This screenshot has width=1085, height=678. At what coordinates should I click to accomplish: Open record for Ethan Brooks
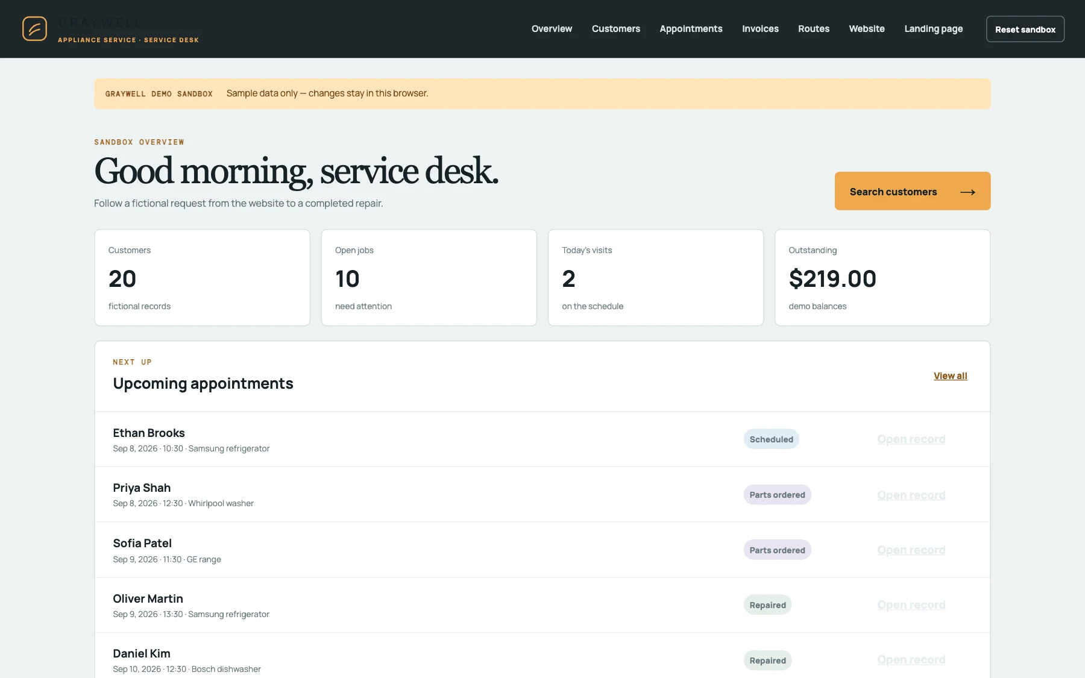pyautogui.click(x=911, y=439)
